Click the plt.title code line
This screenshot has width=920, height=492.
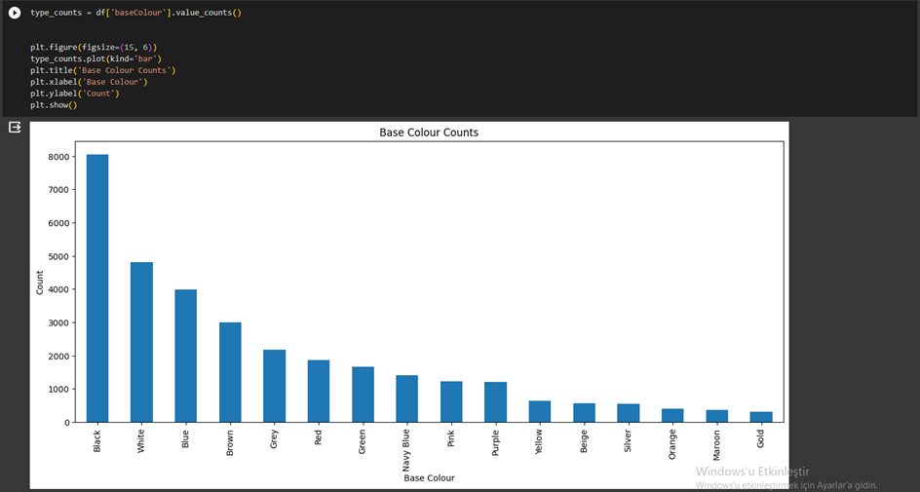pos(102,70)
